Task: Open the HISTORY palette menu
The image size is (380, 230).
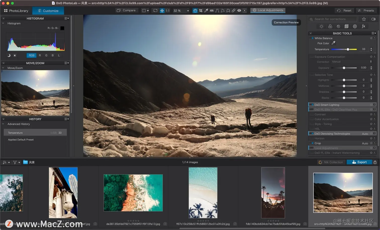Action: coord(67,119)
